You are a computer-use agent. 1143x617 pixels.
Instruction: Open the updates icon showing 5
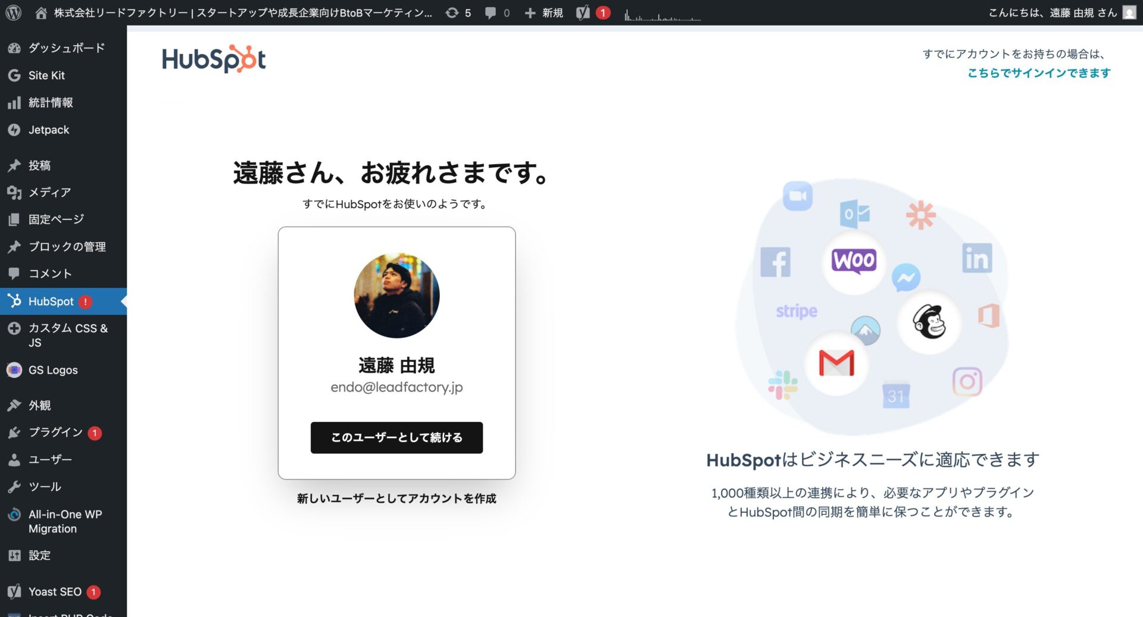click(x=458, y=12)
